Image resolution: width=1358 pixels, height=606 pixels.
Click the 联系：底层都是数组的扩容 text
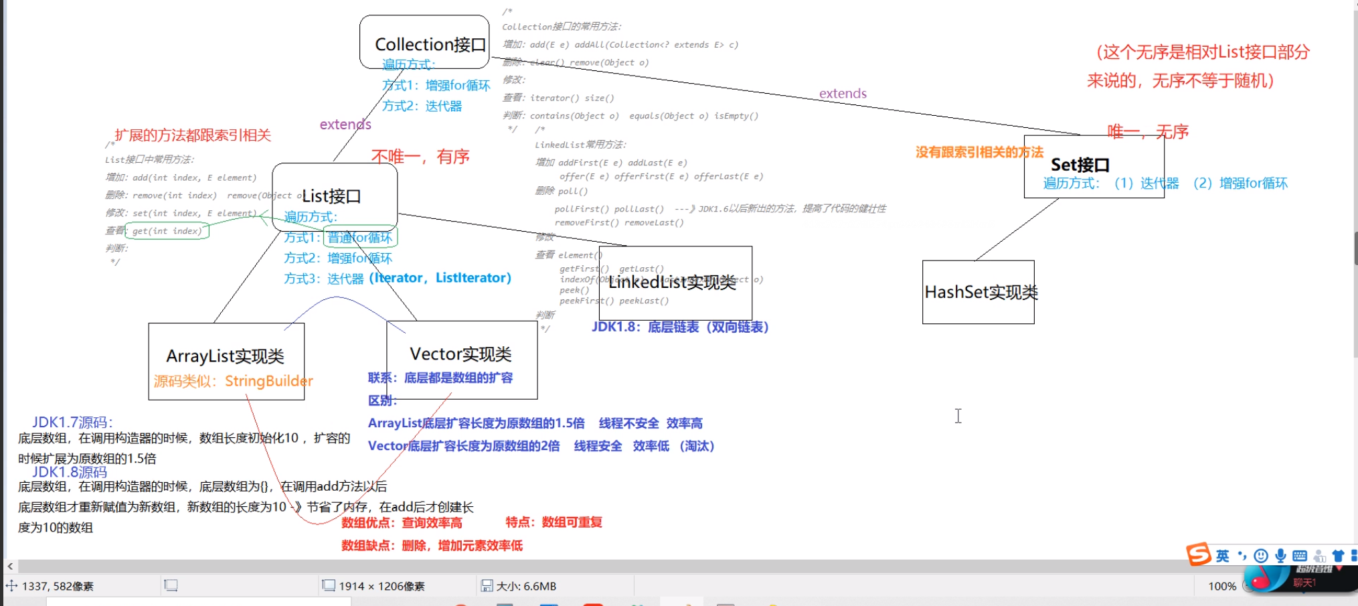click(x=440, y=378)
